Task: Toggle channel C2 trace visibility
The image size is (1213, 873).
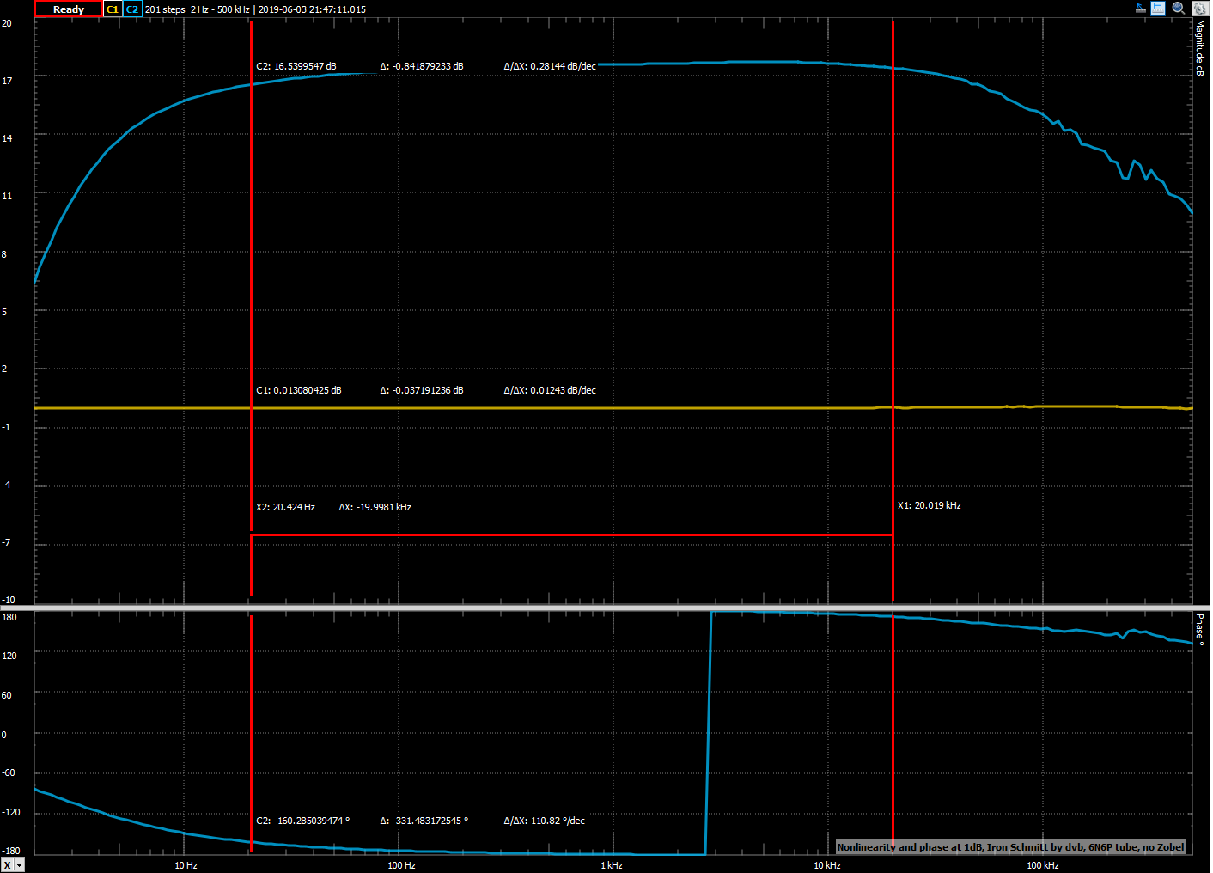Action: pos(132,9)
